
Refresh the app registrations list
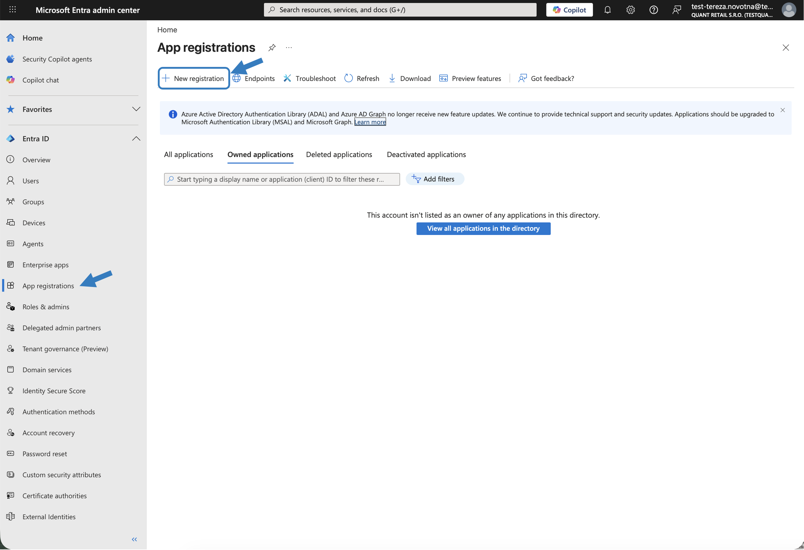click(x=362, y=78)
